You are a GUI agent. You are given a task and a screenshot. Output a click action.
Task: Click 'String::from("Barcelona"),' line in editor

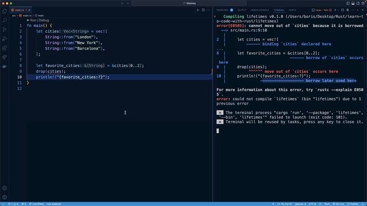[x=75, y=49]
